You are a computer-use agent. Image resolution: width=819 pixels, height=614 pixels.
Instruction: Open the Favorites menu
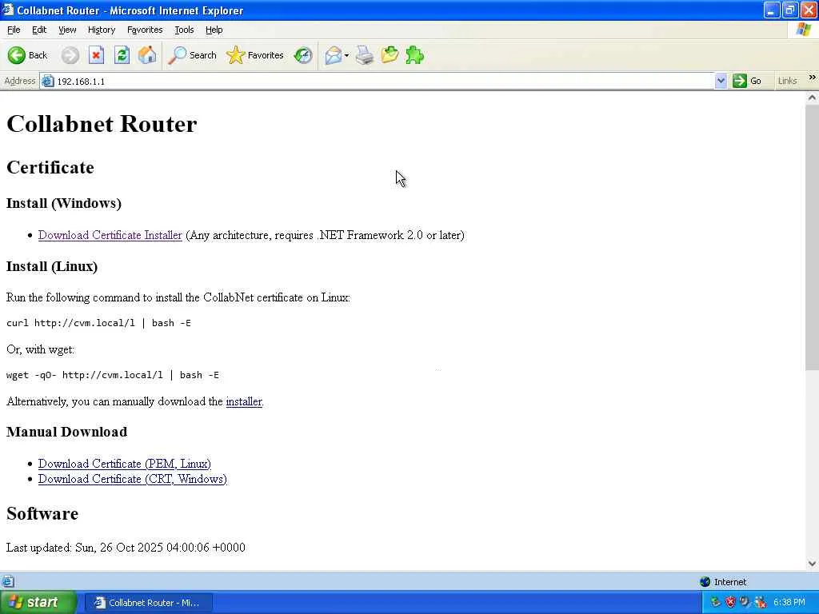tap(145, 30)
